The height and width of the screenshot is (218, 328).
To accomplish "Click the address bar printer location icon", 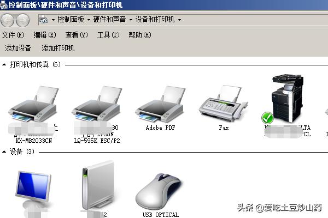I will pyautogui.click(x=43, y=20).
